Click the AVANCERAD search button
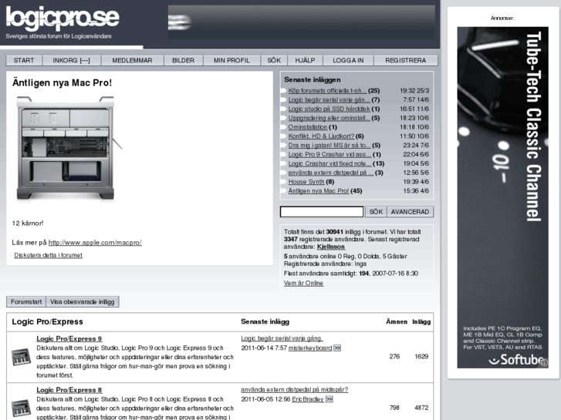Viewport: 561px width, 420px height. pos(410,212)
